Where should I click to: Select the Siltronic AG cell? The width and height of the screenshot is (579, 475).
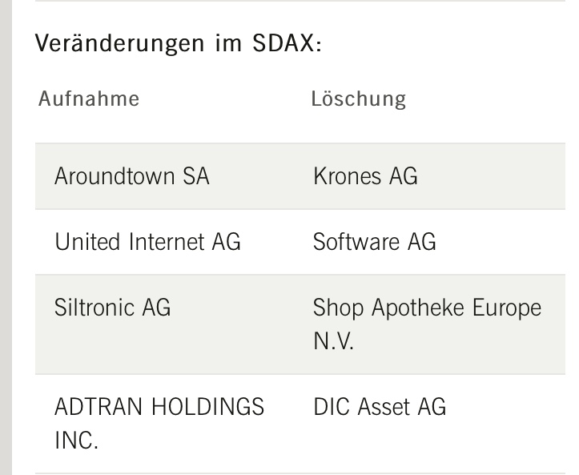112,307
